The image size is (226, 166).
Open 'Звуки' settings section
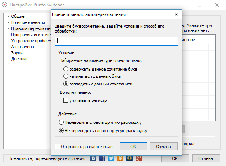17,53
